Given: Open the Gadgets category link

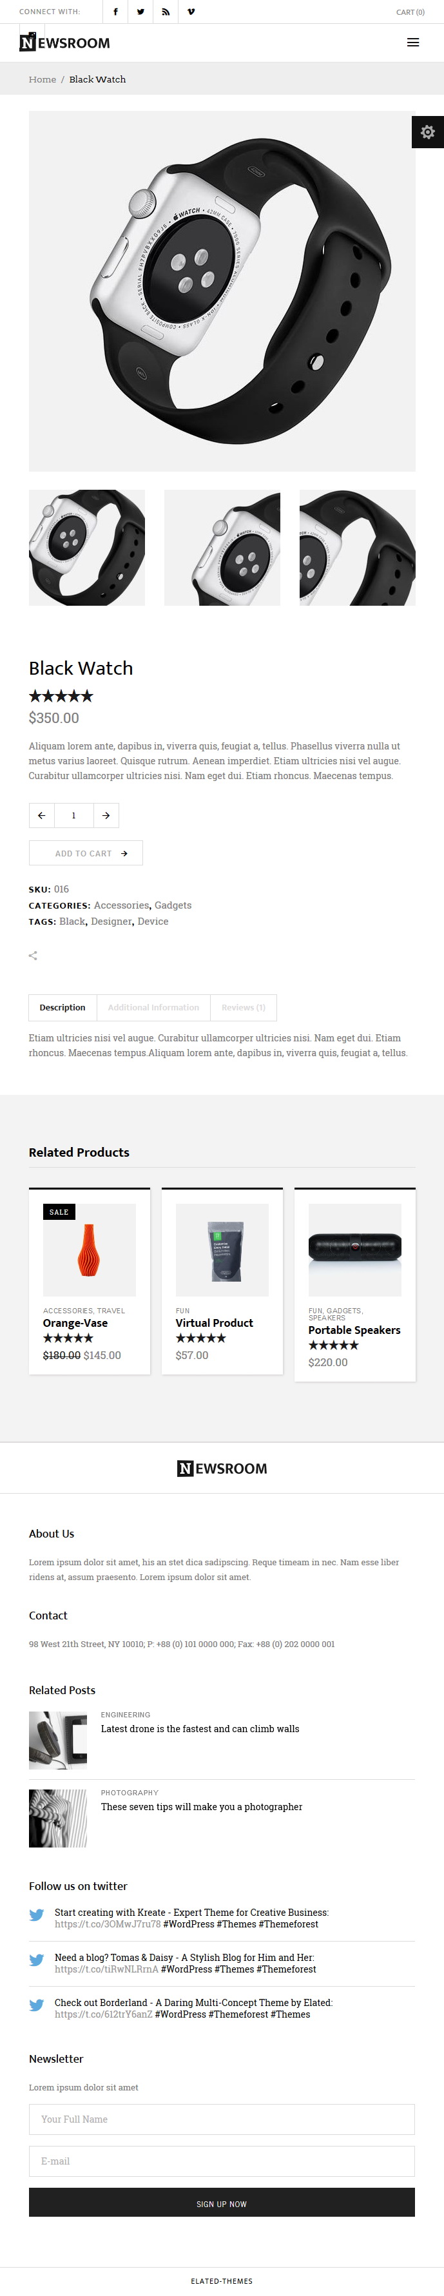Looking at the screenshot, I should coord(173,905).
